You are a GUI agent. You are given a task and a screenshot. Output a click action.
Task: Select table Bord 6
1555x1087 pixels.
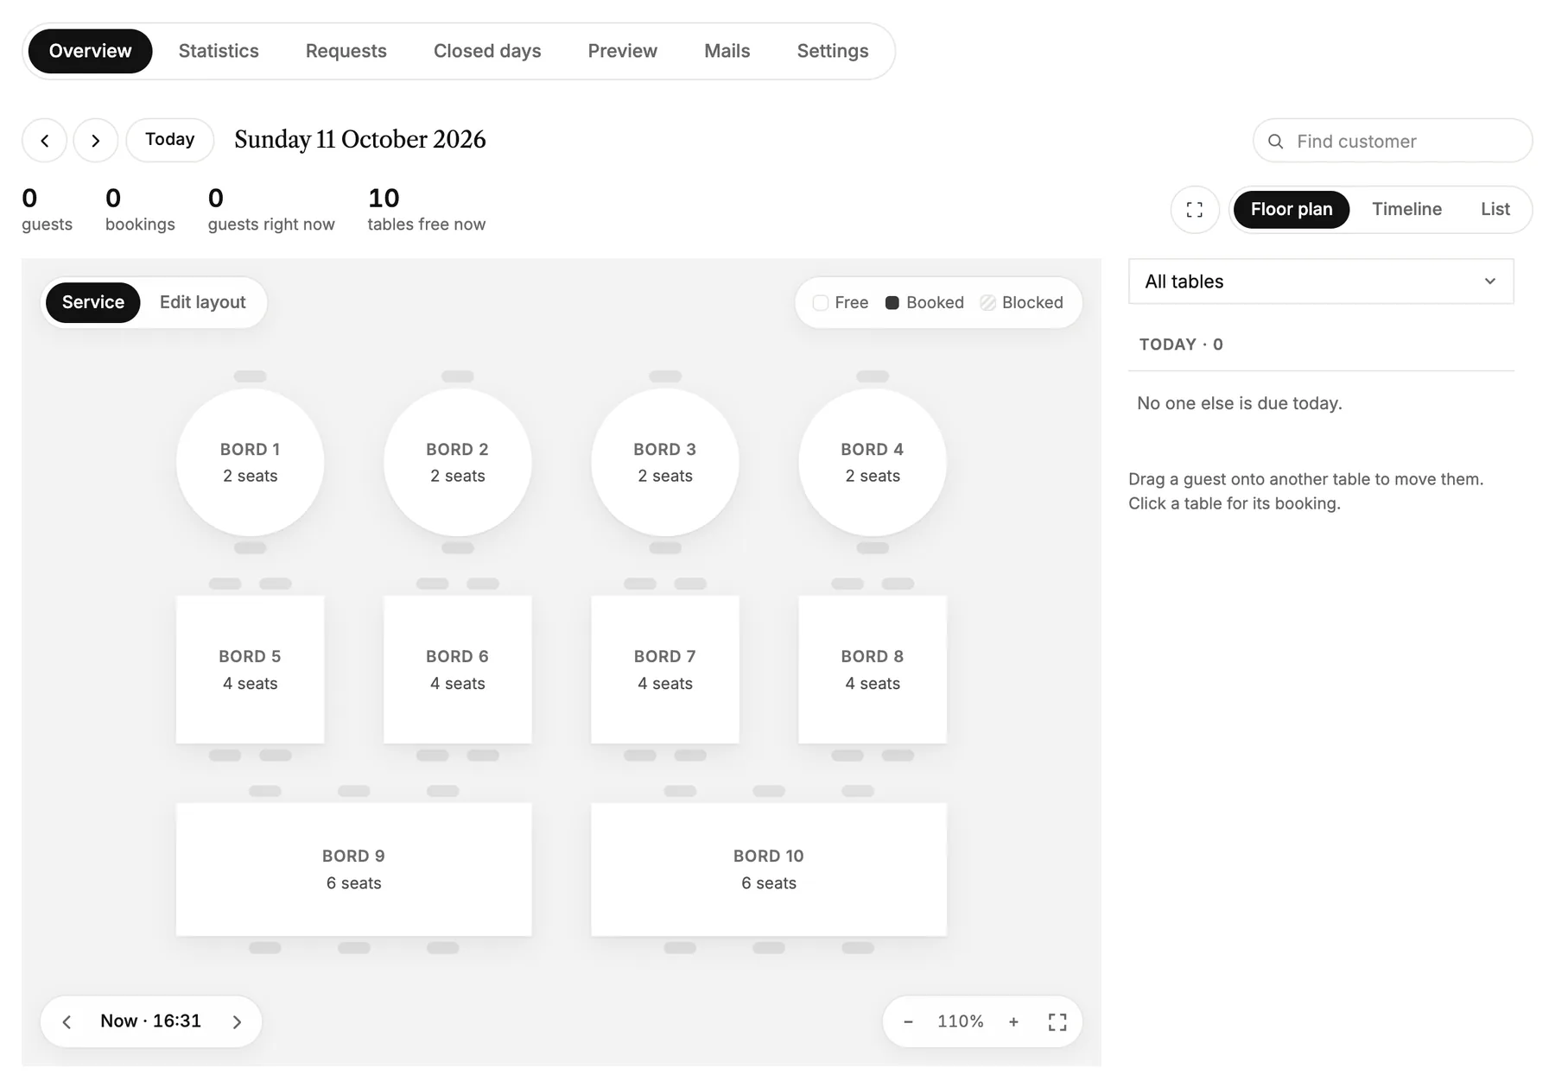tap(458, 670)
